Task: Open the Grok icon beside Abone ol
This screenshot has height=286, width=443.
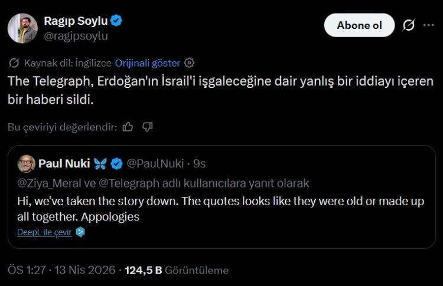Action: point(408,25)
